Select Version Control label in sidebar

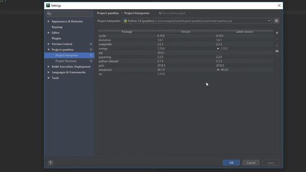pos(62,44)
